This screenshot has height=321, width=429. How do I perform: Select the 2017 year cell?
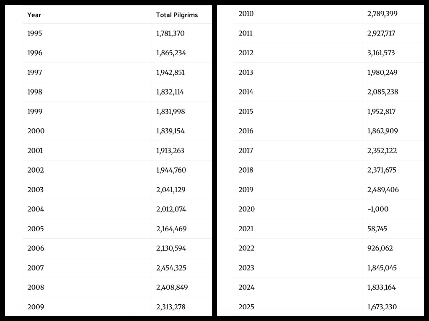246,151
